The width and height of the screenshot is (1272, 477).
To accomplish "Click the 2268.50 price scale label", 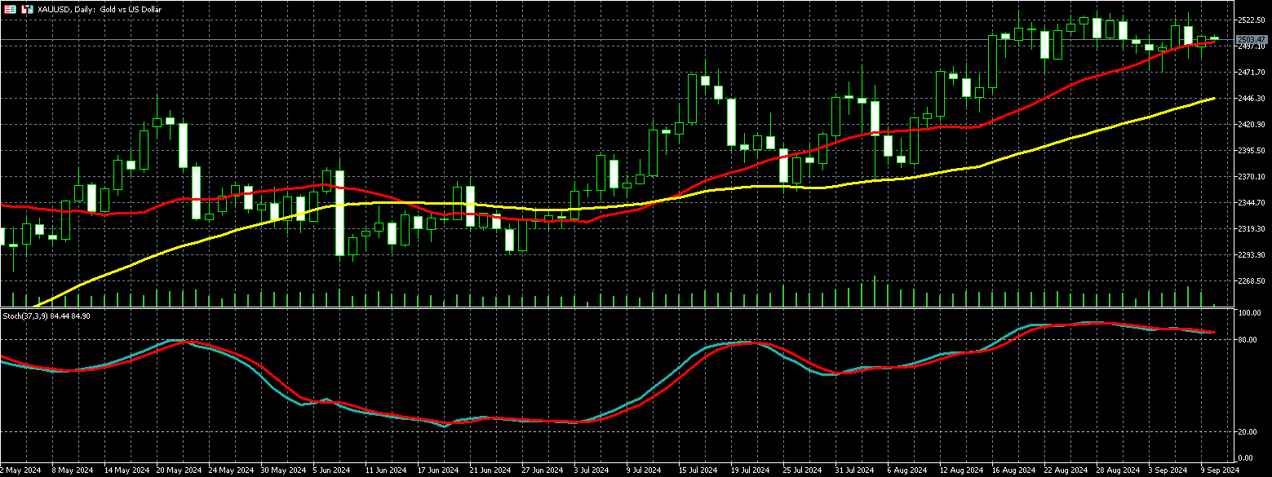I will point(1252,281).
